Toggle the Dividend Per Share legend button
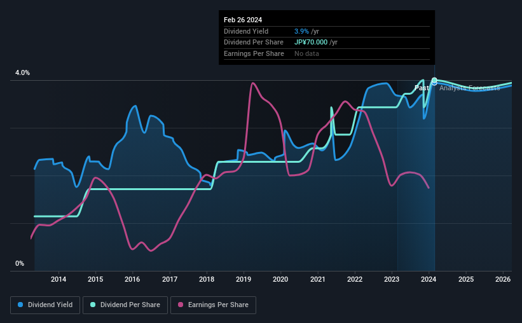 [125, 305]
